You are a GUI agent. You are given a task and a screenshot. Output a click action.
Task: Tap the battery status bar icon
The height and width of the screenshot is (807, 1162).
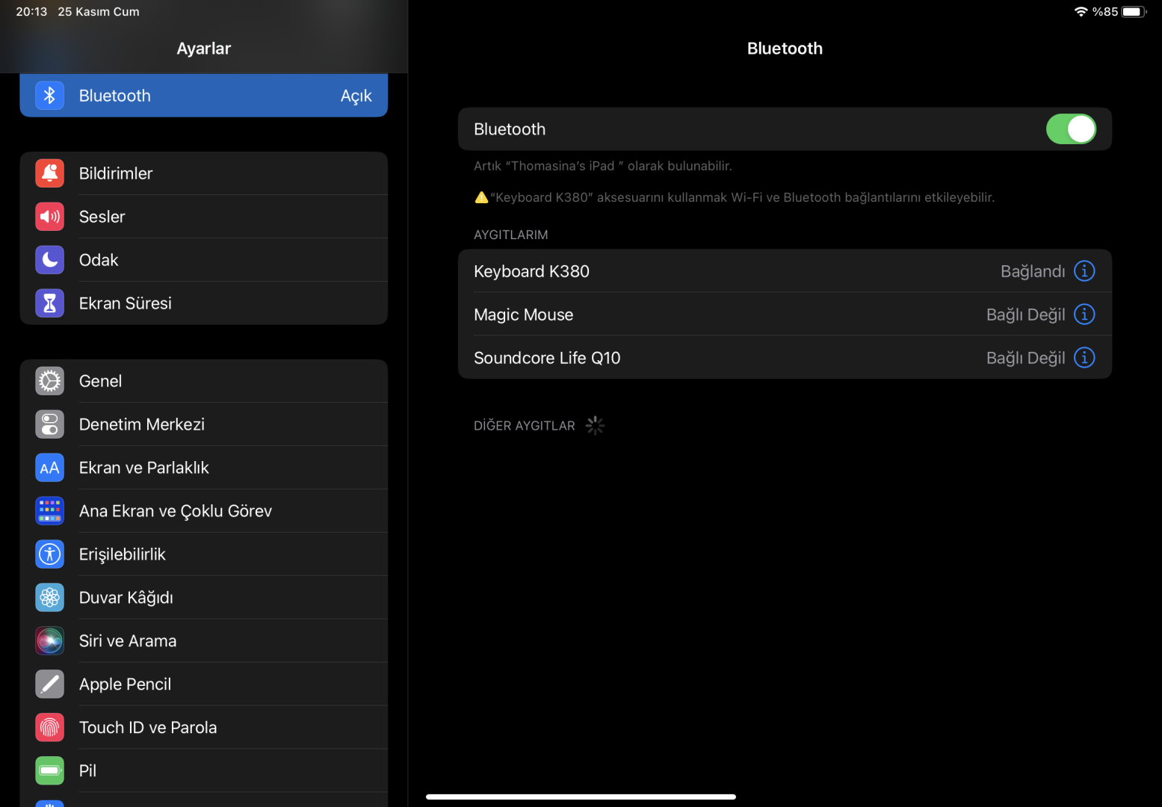coord(1134,11)
